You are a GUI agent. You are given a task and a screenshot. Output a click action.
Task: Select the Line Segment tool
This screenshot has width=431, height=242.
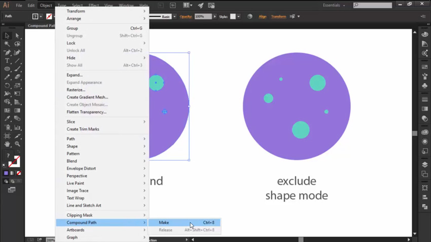click(17, 61)
